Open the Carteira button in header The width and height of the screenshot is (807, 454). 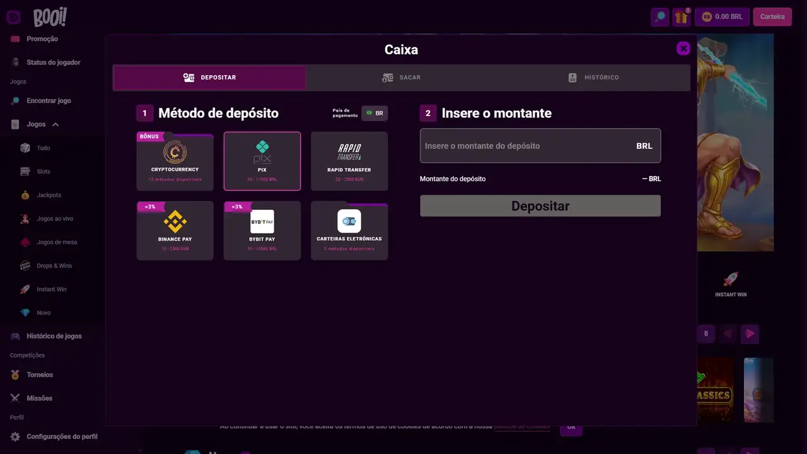coord(772,17)
